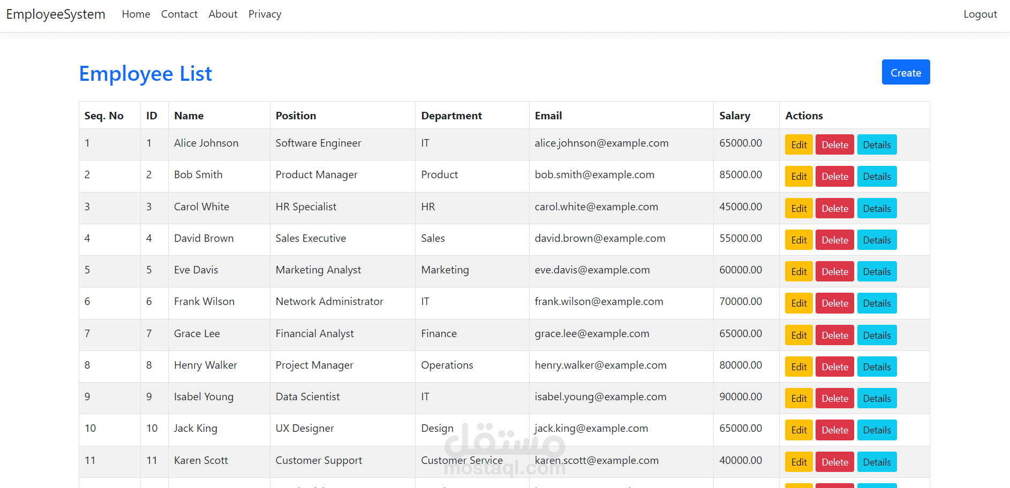Edit Carol White's record
The height and width of the screenshot is (488, 1010).
pyautogui.click(x=798, y=209)
